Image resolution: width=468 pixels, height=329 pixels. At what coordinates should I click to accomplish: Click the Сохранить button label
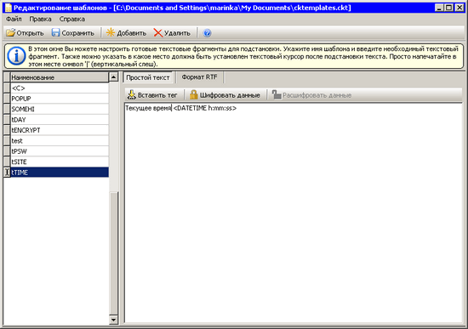(78, 33)
